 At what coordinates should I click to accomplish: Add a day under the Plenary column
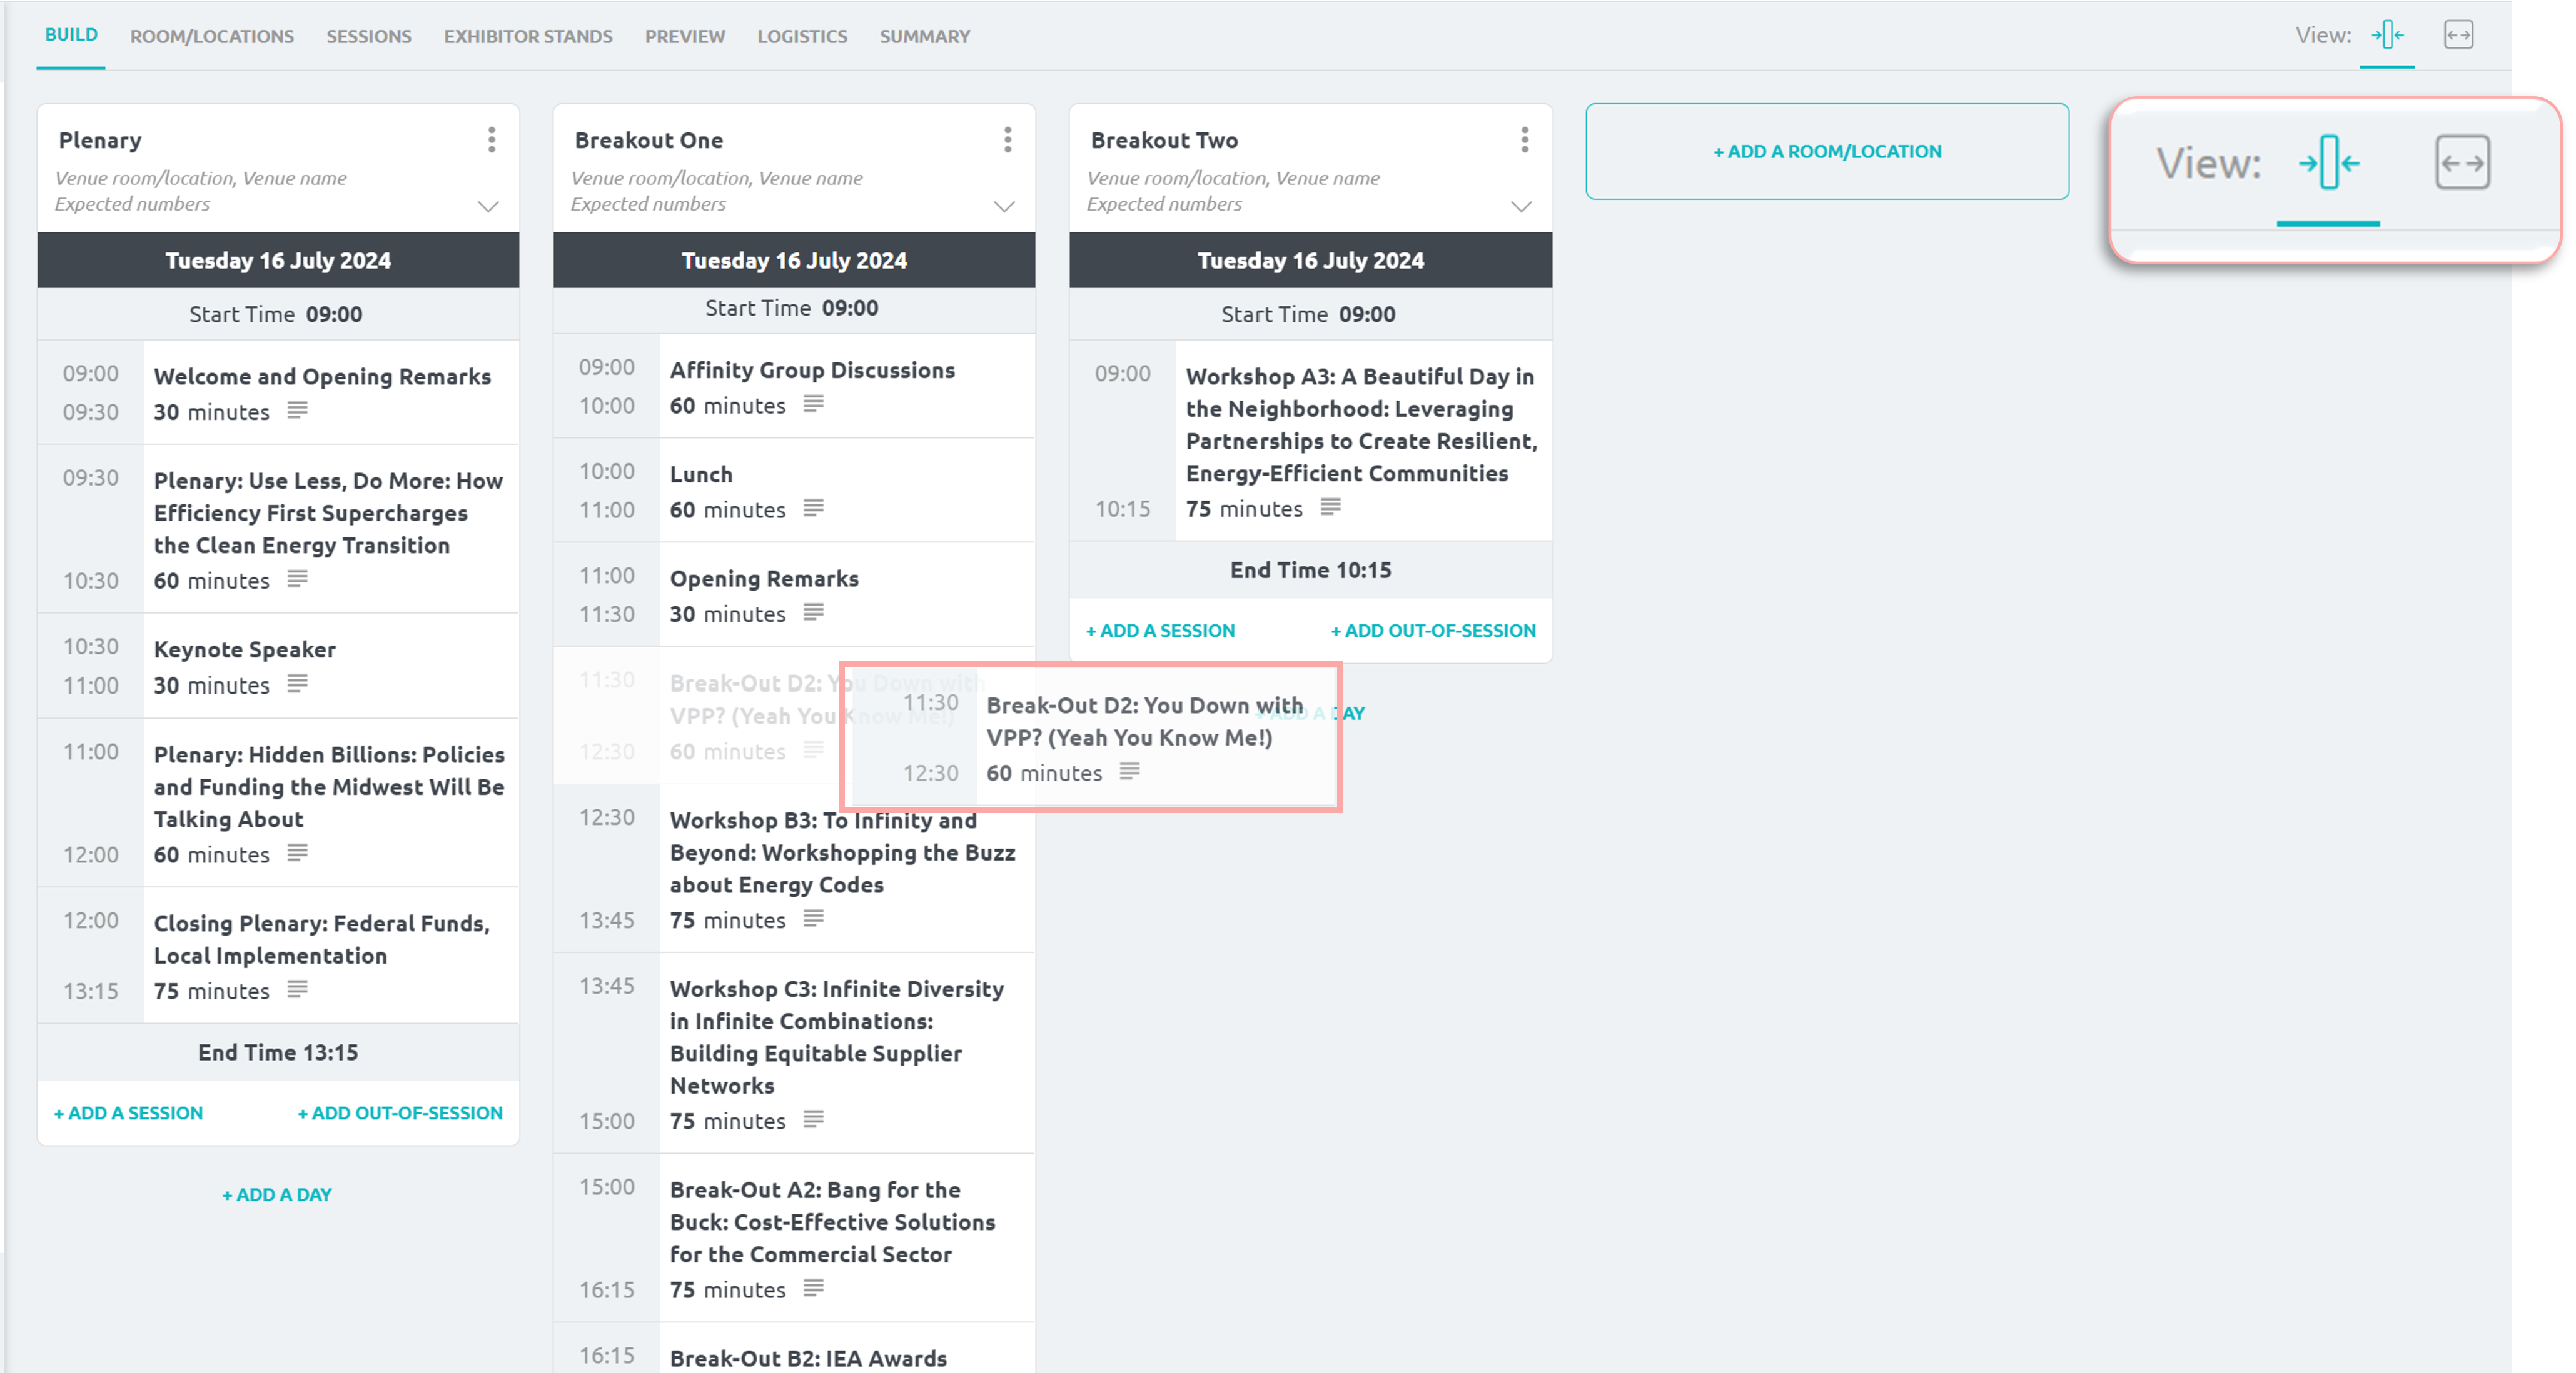pyautogui.click(x=277, y=1194)
